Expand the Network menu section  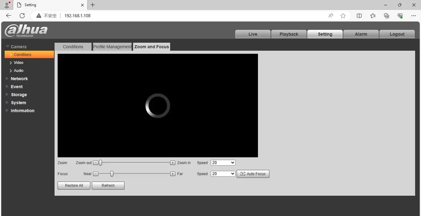click(x=19, y=79)
